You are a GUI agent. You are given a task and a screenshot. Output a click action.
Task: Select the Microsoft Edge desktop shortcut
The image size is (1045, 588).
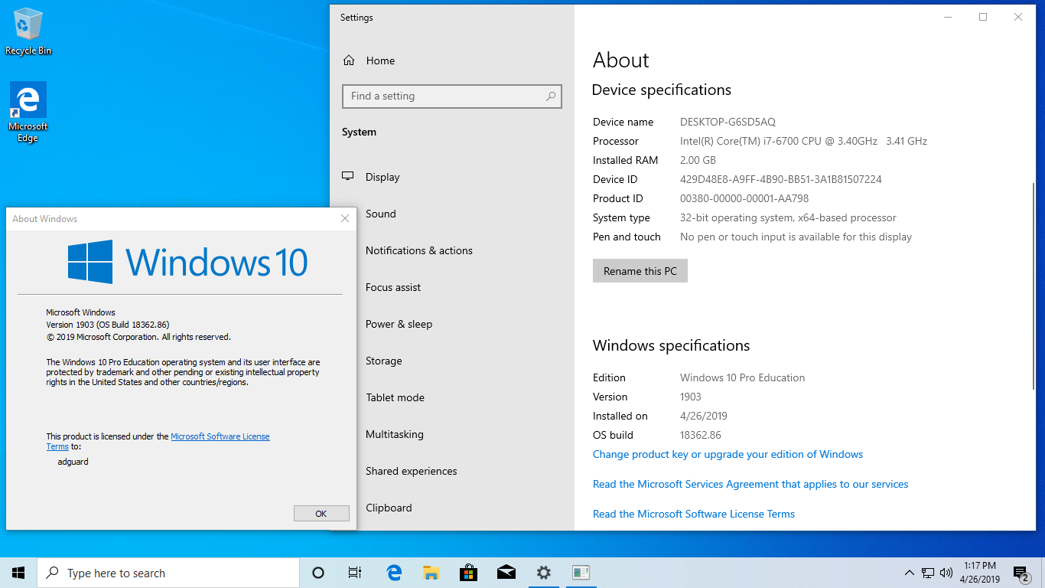point(28,112)
